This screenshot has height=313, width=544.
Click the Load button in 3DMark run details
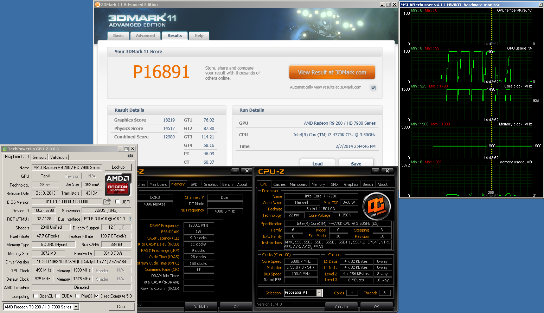pos(318,163)
